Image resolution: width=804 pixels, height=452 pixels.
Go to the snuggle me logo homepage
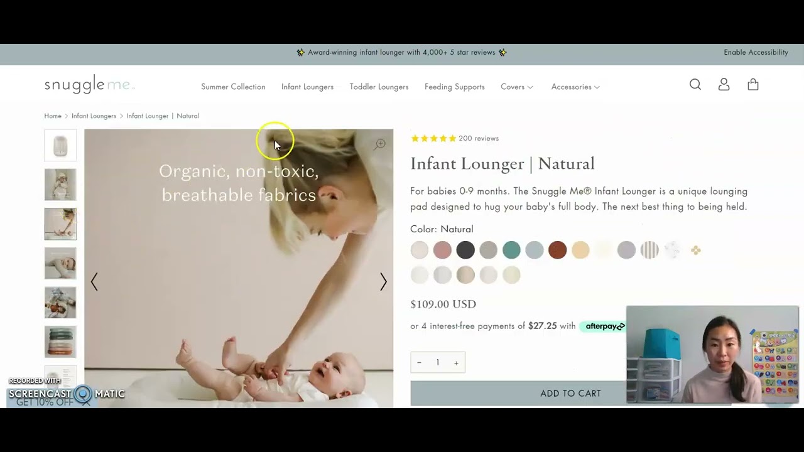point(89,85)
